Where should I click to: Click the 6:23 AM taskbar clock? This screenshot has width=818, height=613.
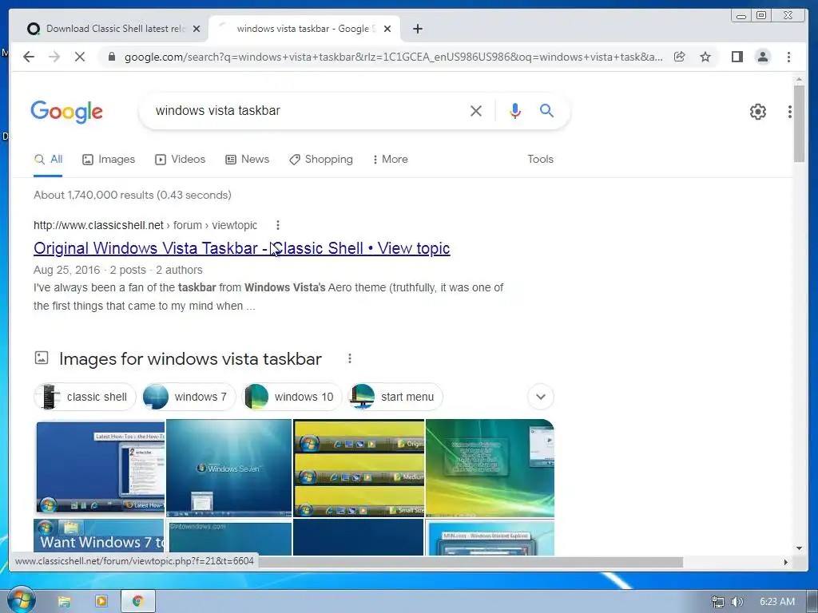click(776, 602)
